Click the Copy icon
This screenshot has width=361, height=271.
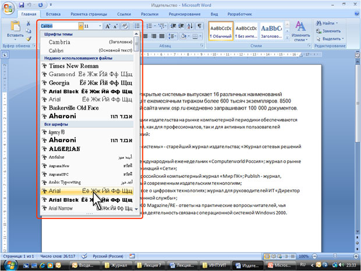point(29,31)
